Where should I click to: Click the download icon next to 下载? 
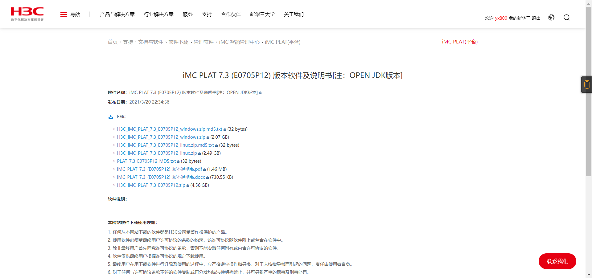(111, 117)
